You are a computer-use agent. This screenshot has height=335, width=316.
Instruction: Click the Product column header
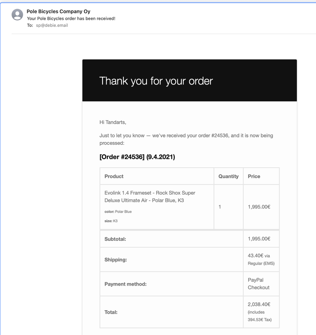(x=114, y=176)
